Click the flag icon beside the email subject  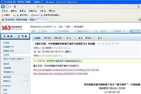tap(98, 44)
